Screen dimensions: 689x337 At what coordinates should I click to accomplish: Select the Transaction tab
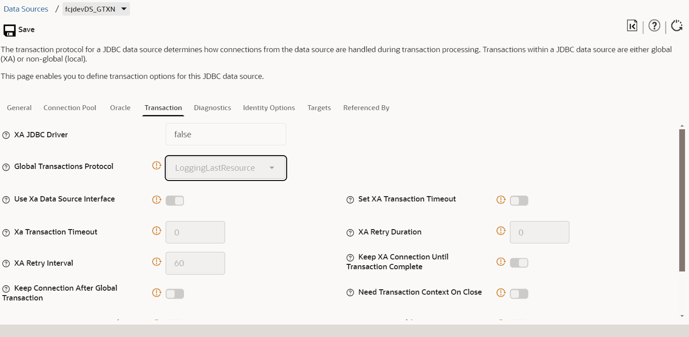[x=163, y=108]
